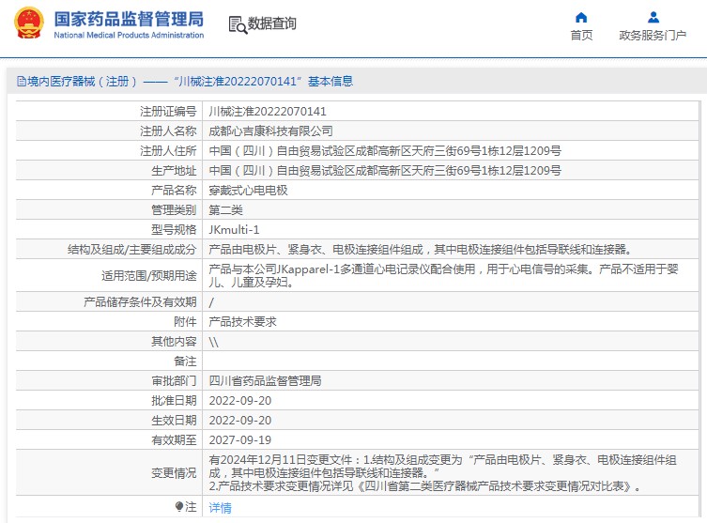Click the 境内医疗器械(注册) heading
Viewport: 707px width, 523px height.
coord(82,81)
